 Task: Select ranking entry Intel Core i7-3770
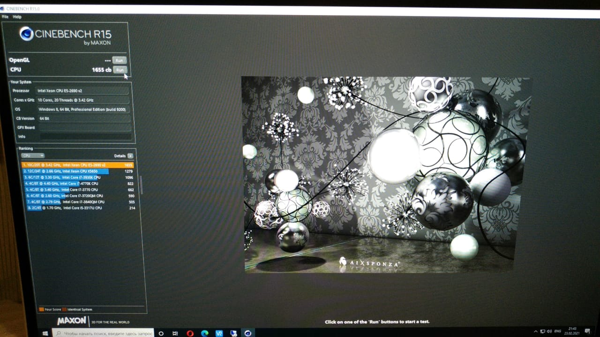[80, 190]
